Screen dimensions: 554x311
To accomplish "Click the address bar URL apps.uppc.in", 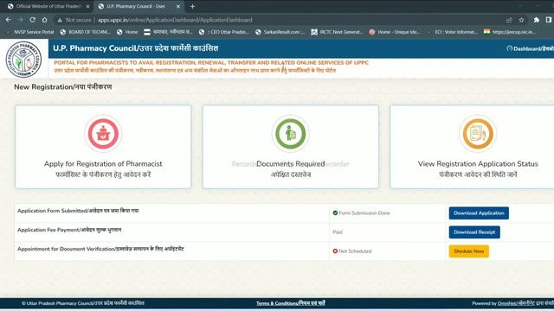I will pos(175,20).
